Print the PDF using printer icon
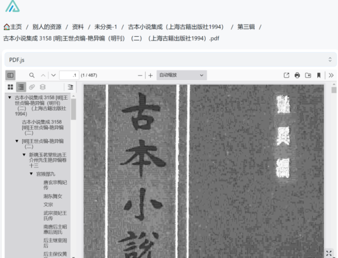The image size is (338, 258). pos(297,75)
